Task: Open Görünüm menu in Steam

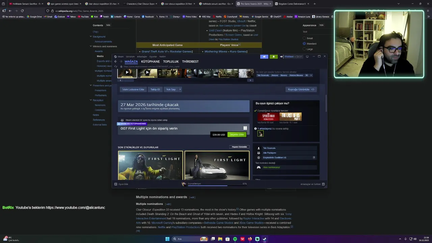Action: pyautogui.click(x=130, y=57)
